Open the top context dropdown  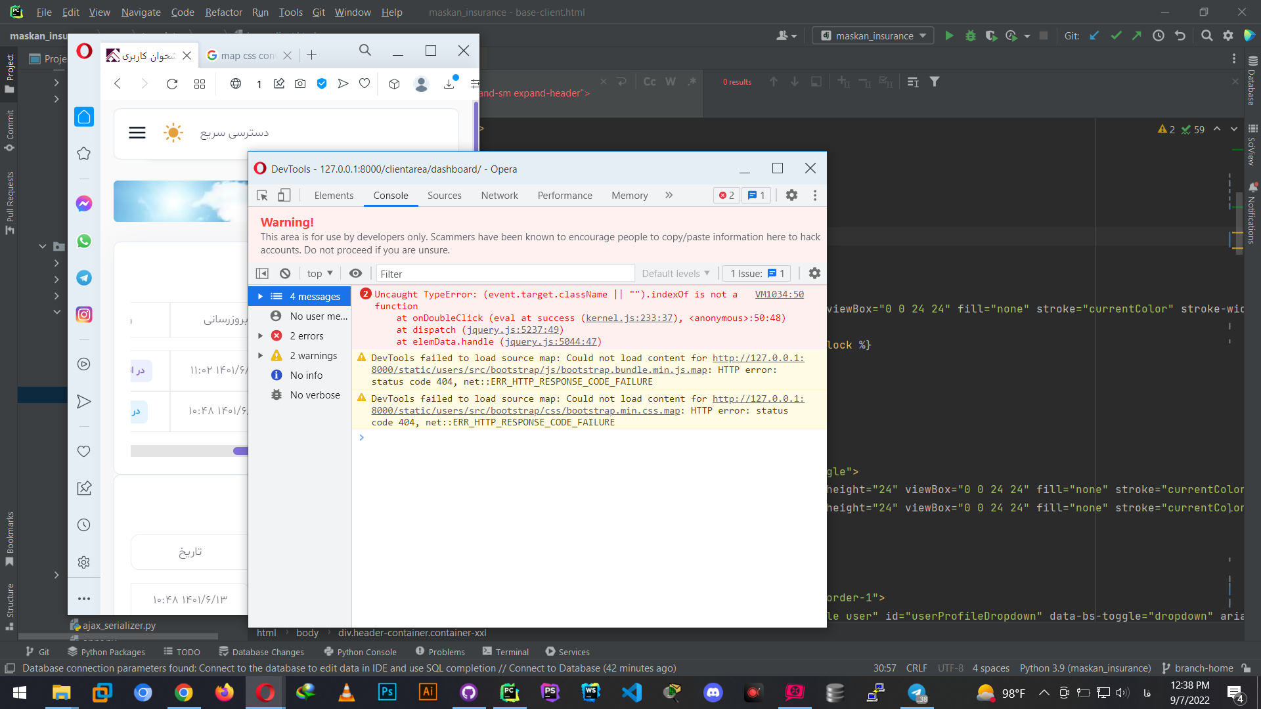(x=320, y=273)
